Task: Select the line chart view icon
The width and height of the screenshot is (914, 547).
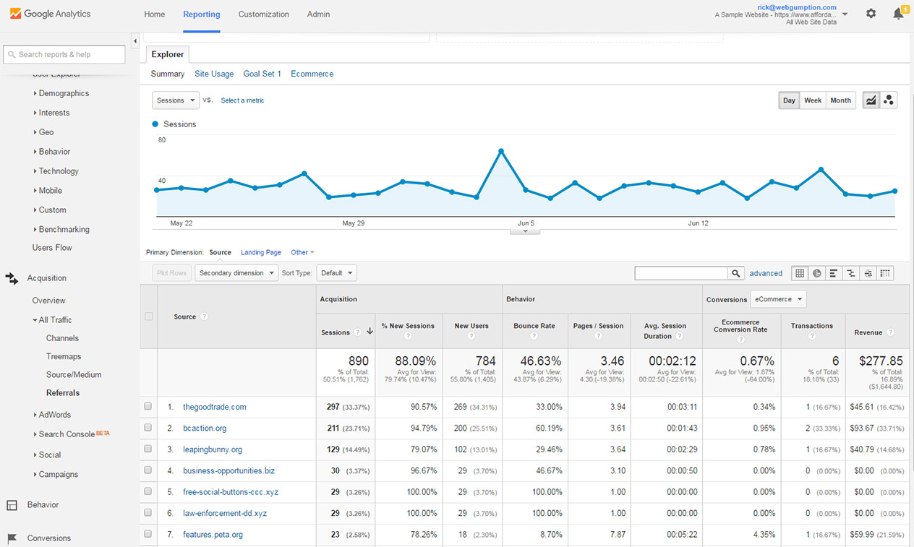Action: click(x=871, y=100)
